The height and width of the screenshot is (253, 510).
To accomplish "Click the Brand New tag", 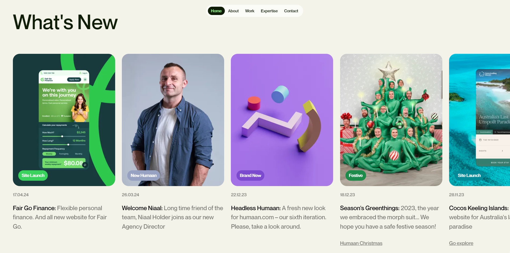I will click(x=250, y=175).
